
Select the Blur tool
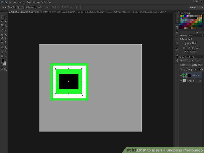point(2,43)
